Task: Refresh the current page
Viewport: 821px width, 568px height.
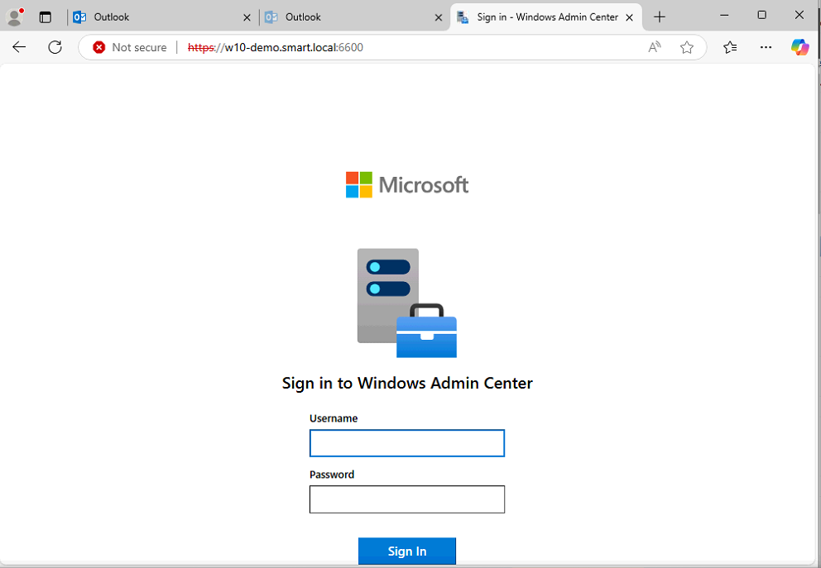Action: click(55, 47)
